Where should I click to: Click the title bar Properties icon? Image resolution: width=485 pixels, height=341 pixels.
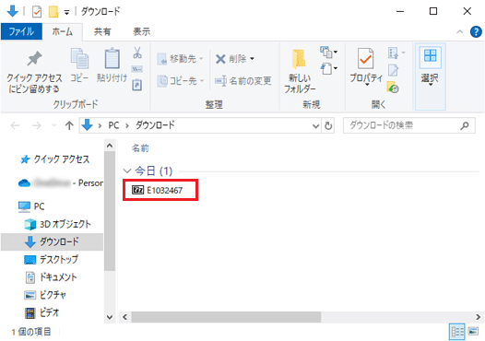(37, 12)
